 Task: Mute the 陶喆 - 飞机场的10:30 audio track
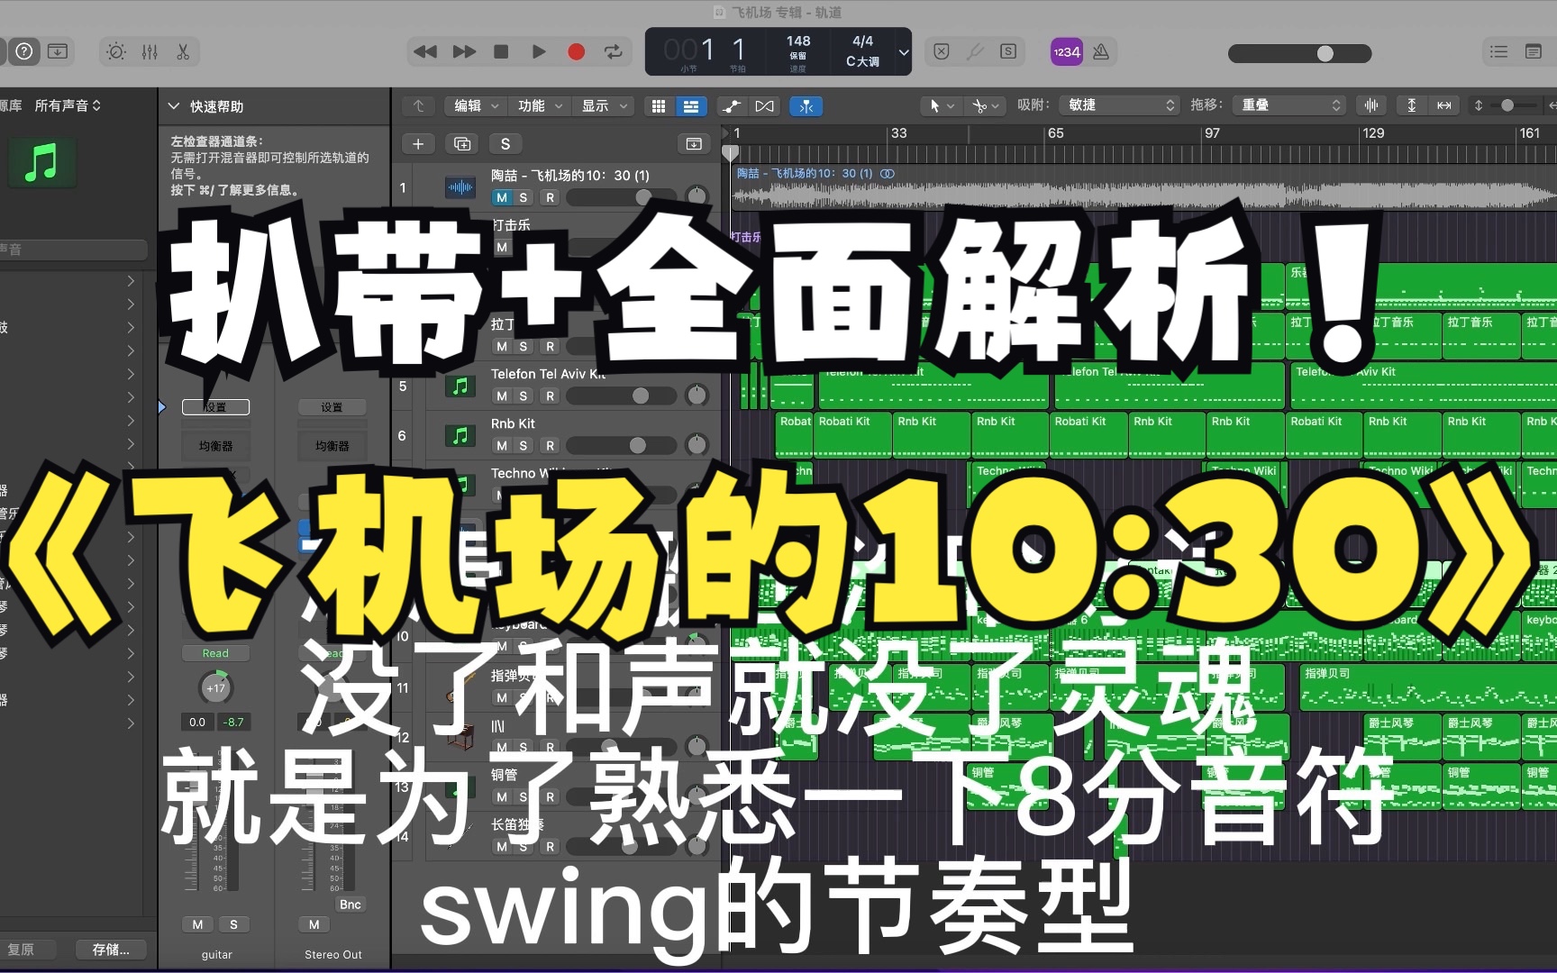[x=502, y=197]
